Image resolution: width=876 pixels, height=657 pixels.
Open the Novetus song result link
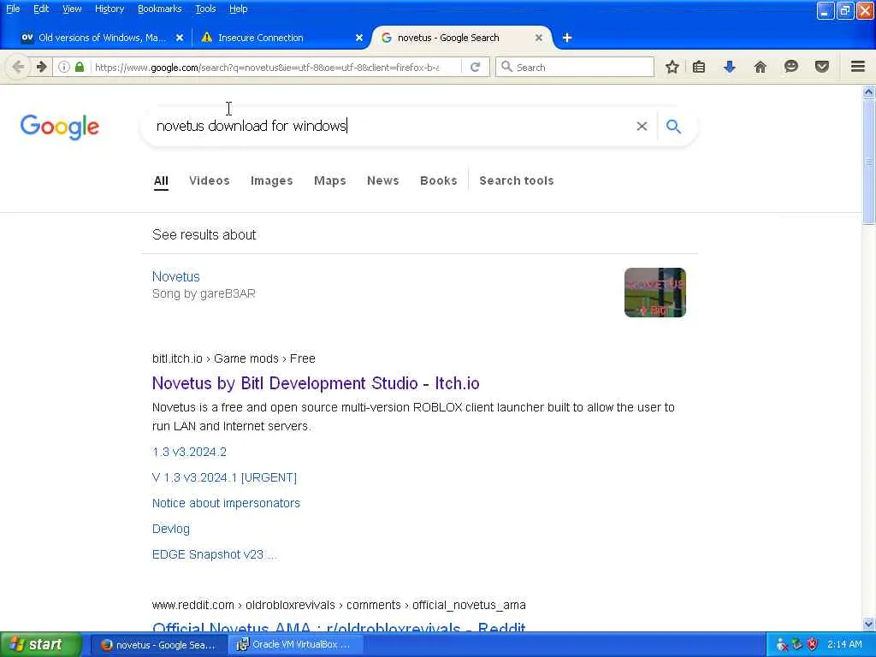pos(176,276)
